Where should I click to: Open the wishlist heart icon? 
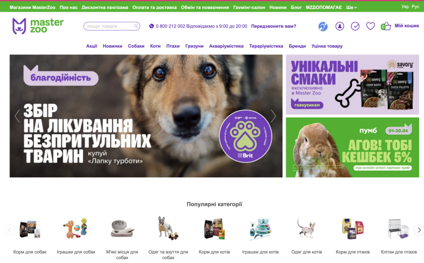click(370, 26)
